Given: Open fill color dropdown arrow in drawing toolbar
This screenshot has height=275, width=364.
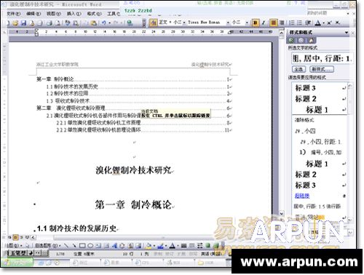Looking at the screenshot, I should point(154,246).
